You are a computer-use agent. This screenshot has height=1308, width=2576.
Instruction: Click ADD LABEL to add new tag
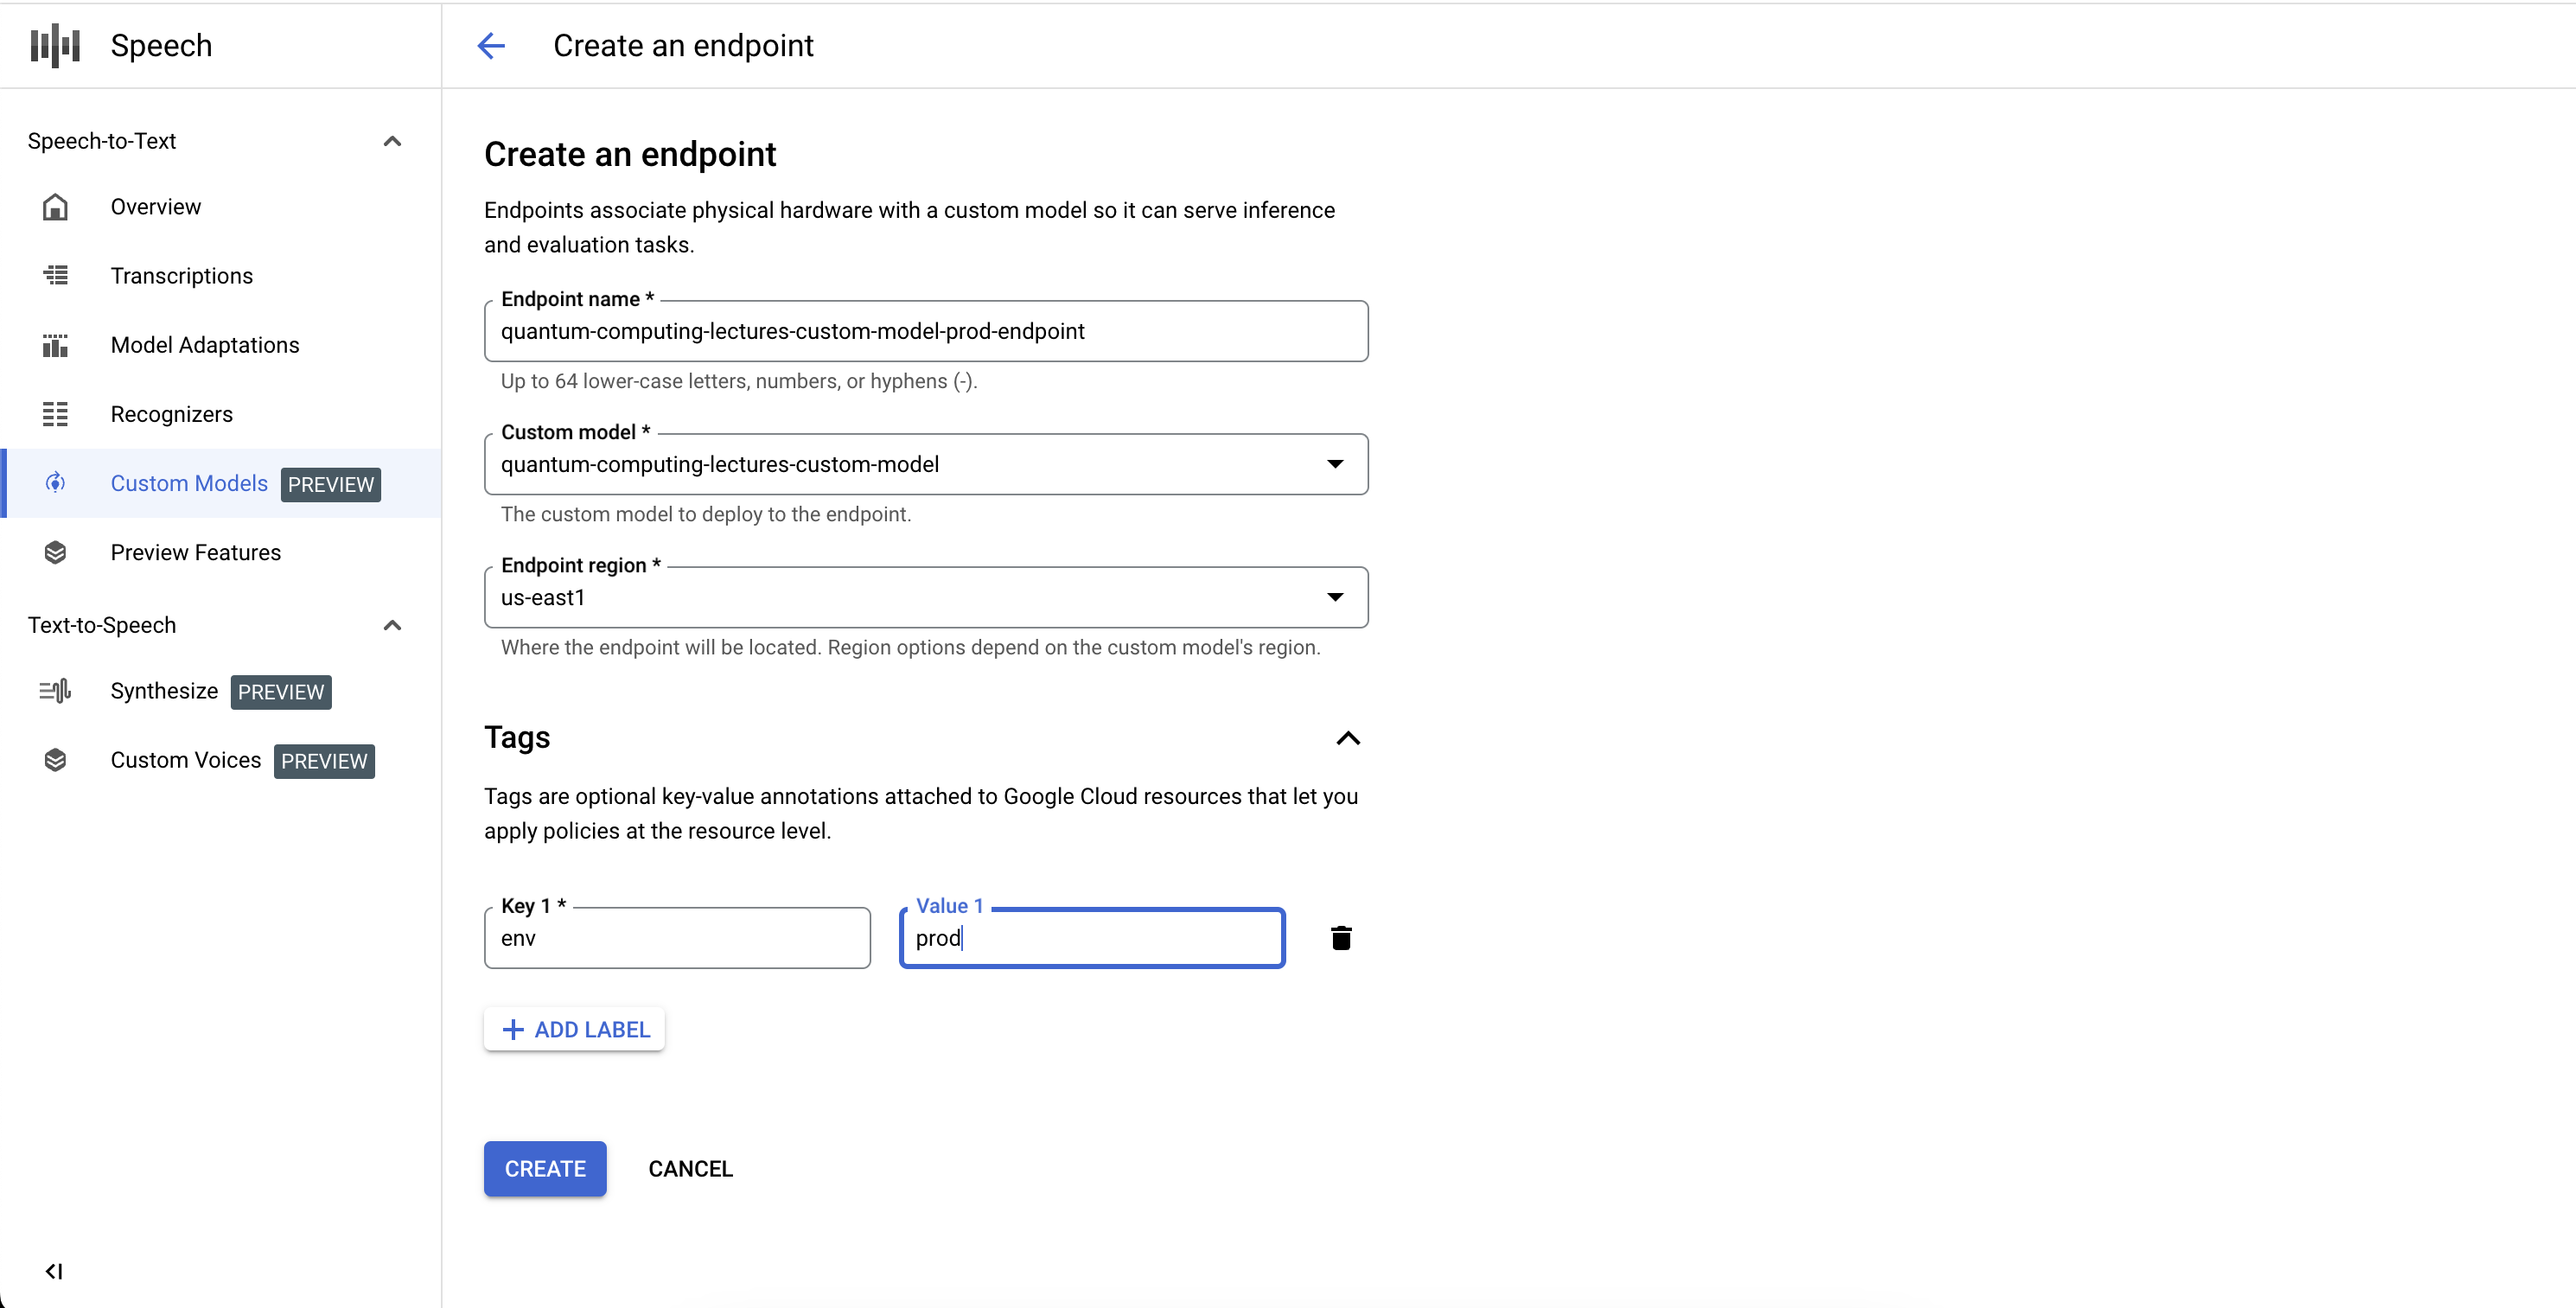[x=574, y=1030]
